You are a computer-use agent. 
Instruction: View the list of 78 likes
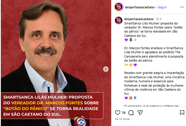[124, 113]
